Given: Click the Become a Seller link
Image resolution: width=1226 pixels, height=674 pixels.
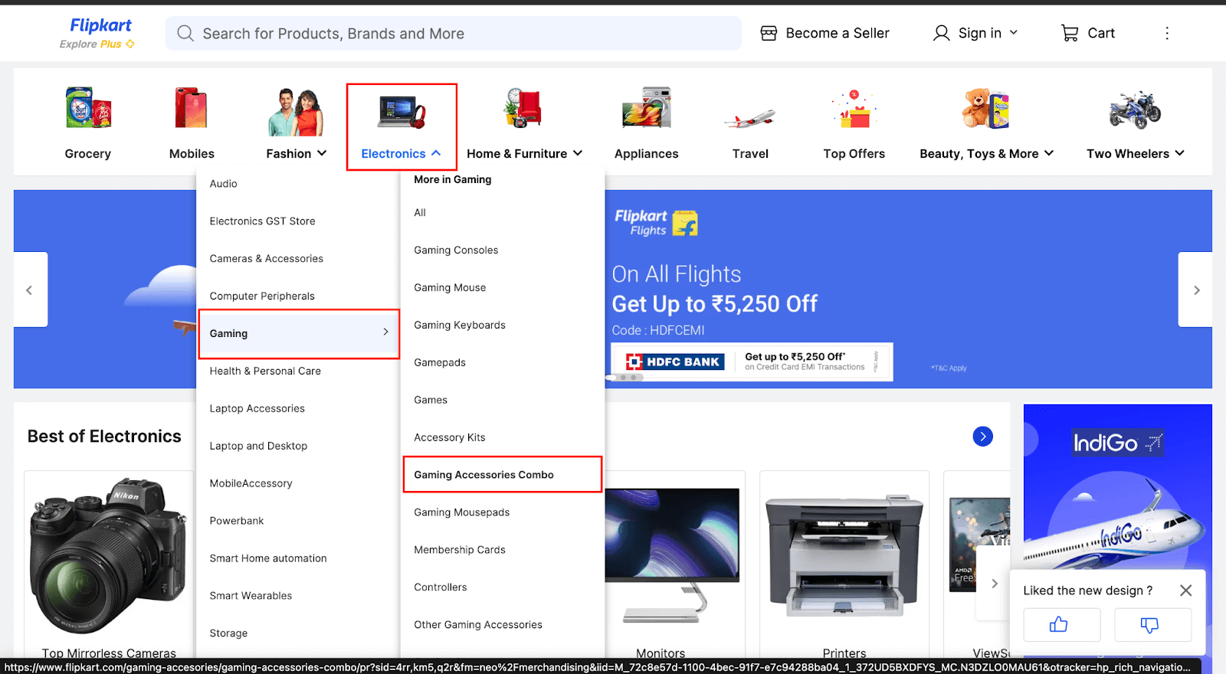Looking at the screenshot, I should pyautogui.click(x=825, y=33).
